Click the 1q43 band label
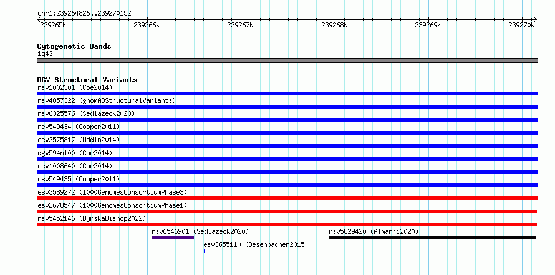Viewport: 555px width, 275px height. point(46,54)
